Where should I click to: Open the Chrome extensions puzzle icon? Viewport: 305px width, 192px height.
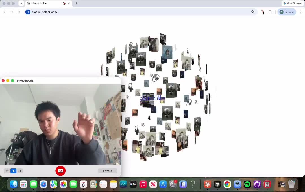pyautogui.click(x=270, y=12)
